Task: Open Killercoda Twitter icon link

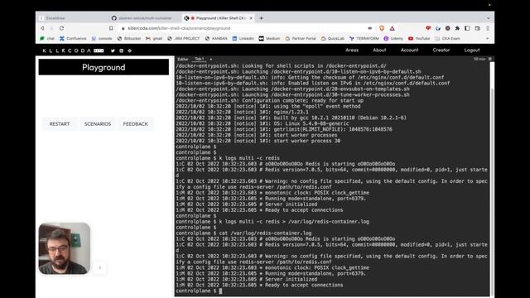Action: click(113, 50)
